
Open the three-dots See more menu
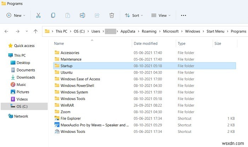coord(184,16)
